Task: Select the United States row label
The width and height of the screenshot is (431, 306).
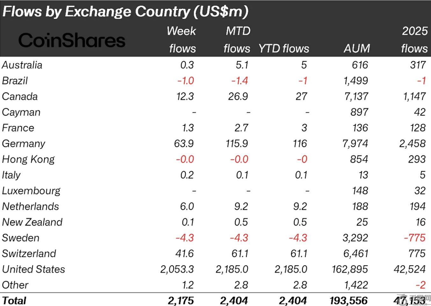Action: tap(33, 269)
